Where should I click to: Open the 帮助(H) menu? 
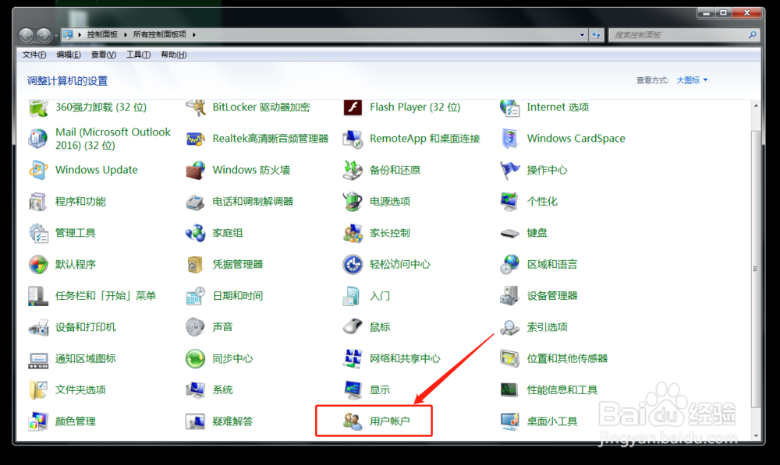(x=174, y=55)
